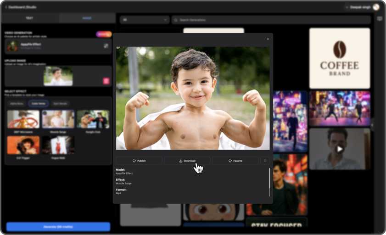386x235 pixels.
Task: Delete the uploaded image with the pink trash icon
Action: tap(106, 81)
